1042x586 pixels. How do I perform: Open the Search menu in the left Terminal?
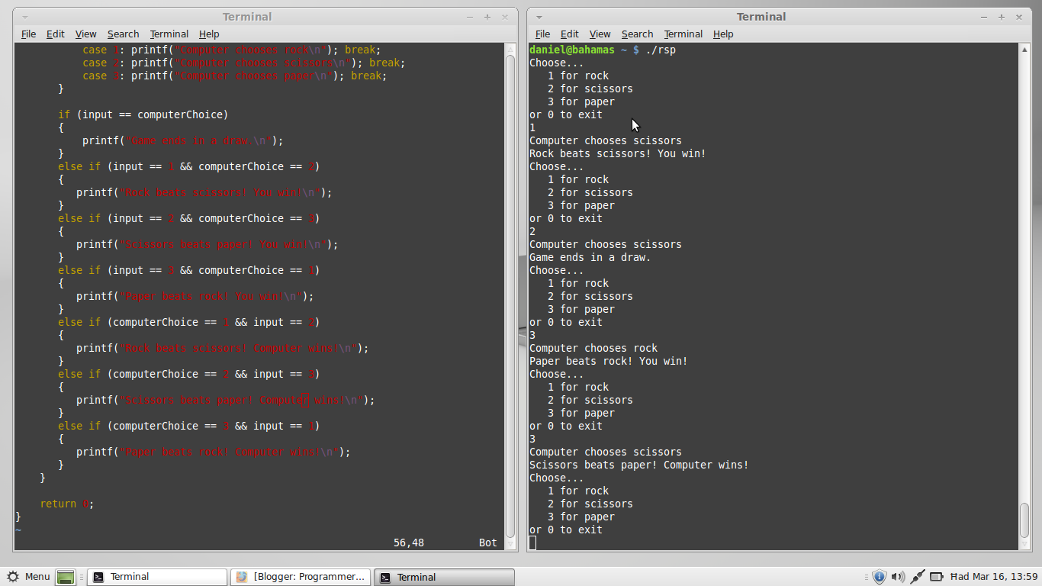click(123, 34)
